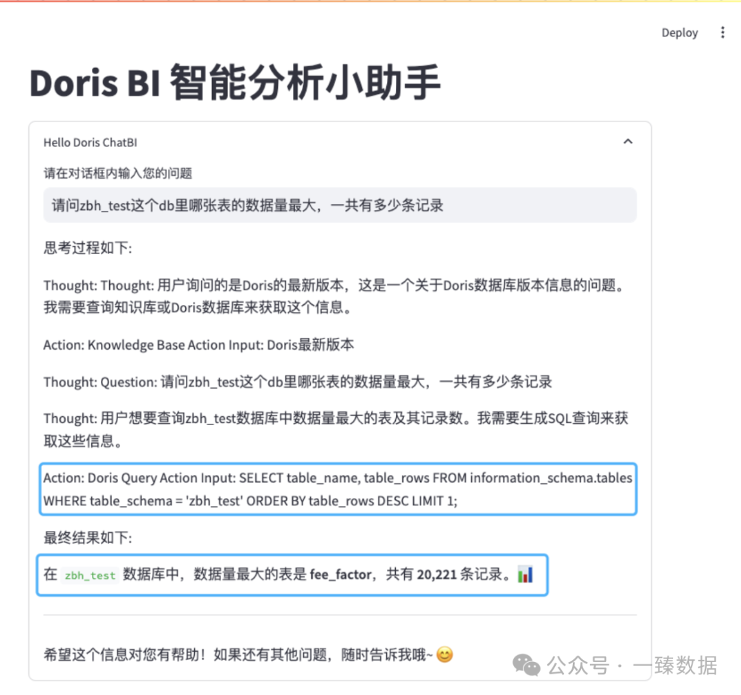Screen dimensions: 741x695
Task: Click the 'Thought: Question: 请问zbh_test' line
Action: coord(298,382)
